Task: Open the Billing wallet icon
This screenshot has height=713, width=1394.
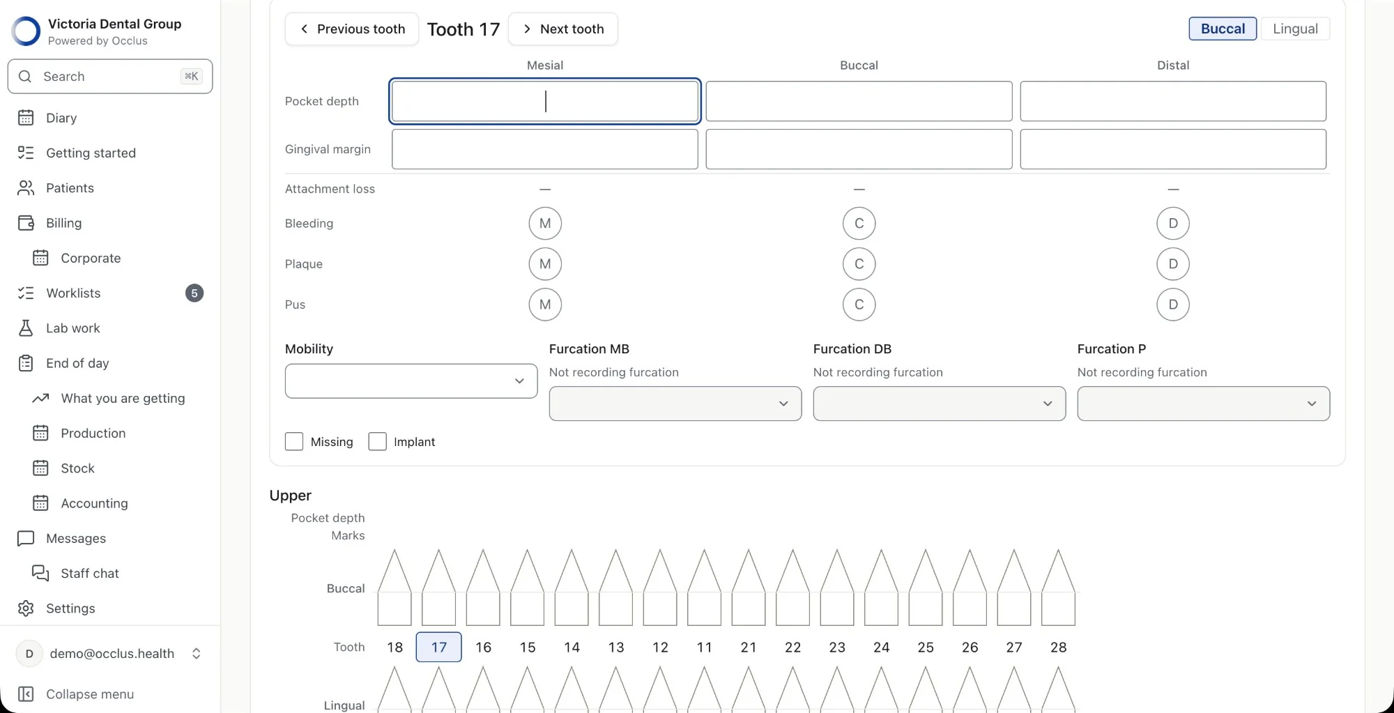Action: (26, 223)
